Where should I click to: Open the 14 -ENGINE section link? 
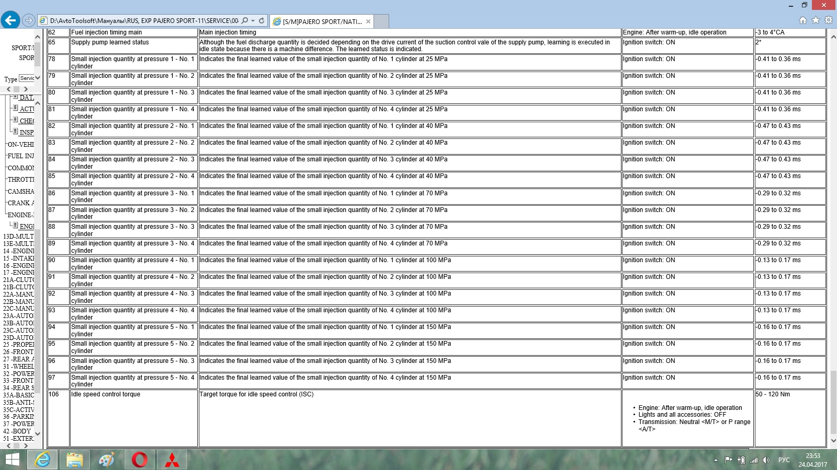click(x=19, y=251)
